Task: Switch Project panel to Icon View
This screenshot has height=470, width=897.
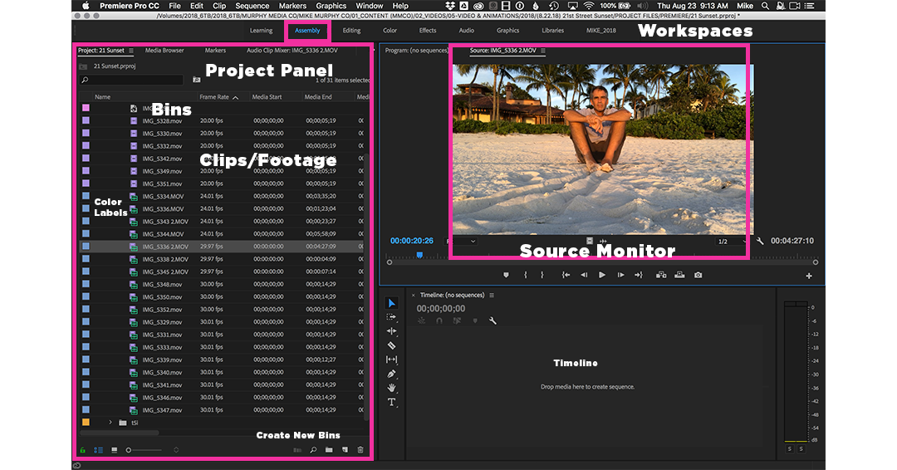Action: (115, 450)
